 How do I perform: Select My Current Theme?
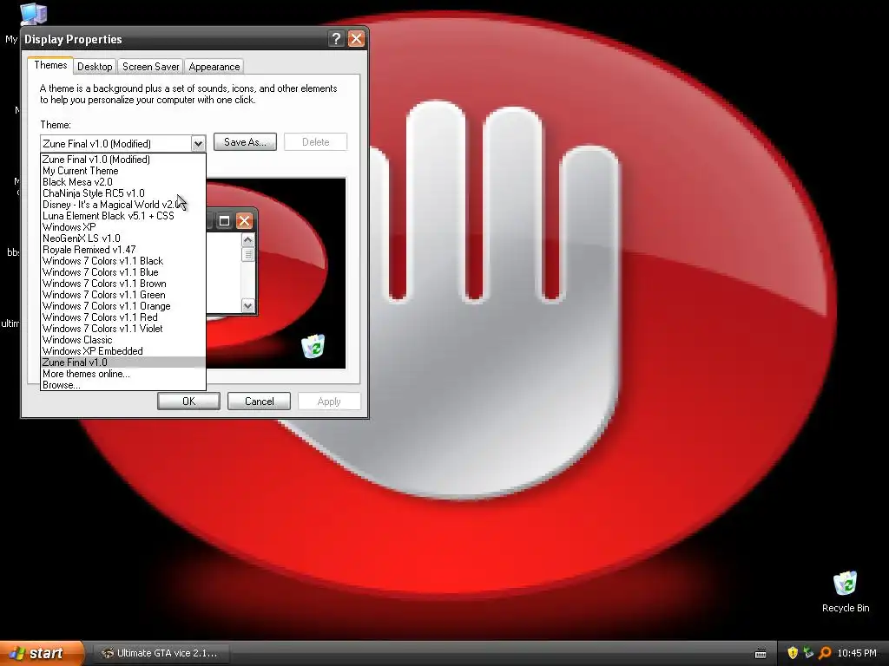click(123, 171)
